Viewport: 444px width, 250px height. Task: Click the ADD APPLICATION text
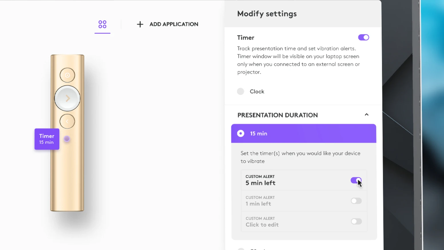click(174, 24)
